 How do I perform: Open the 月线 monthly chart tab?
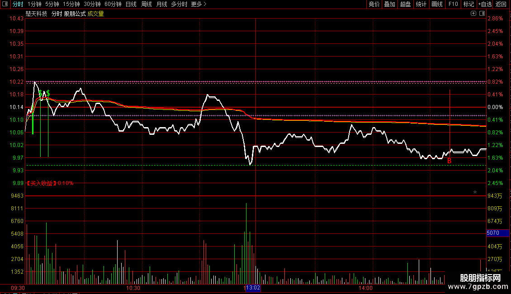tap(161, 4)
